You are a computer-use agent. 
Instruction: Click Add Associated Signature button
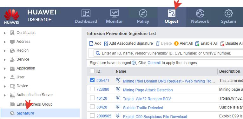128,43
